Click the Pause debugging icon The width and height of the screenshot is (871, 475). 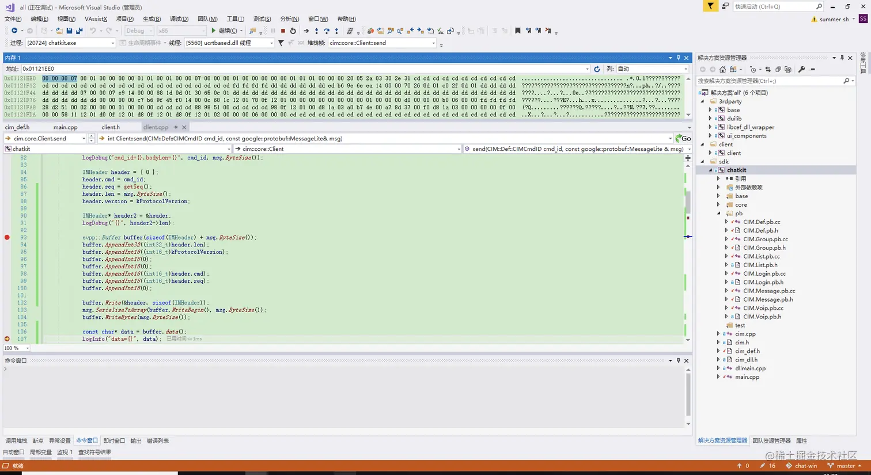click(273, 31)
